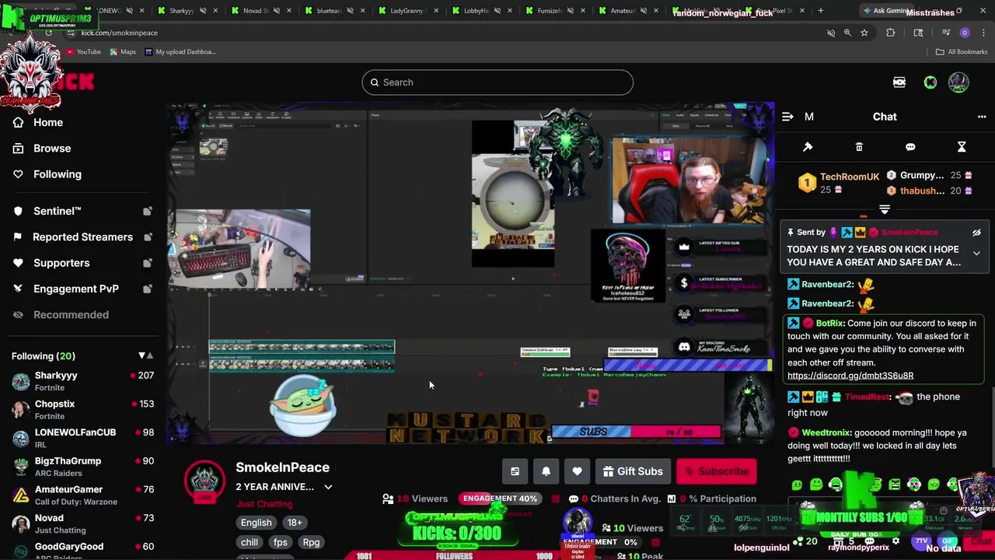Viewport: 995px width, 560px height.
Task: Open new browser tab plus button
Action: 820,11
